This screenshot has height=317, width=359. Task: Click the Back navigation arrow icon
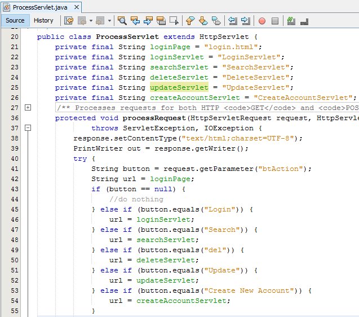click(82, 21)
